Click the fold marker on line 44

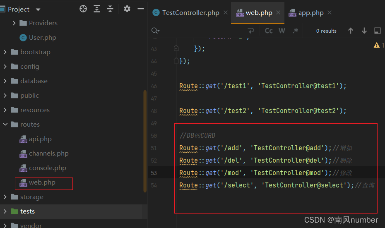176,60
